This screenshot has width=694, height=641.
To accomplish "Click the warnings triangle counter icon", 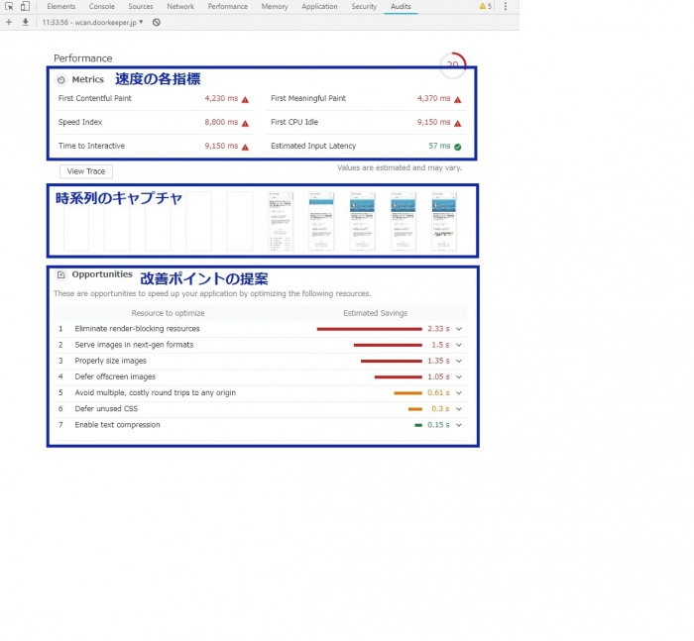I will click(485, 7).
